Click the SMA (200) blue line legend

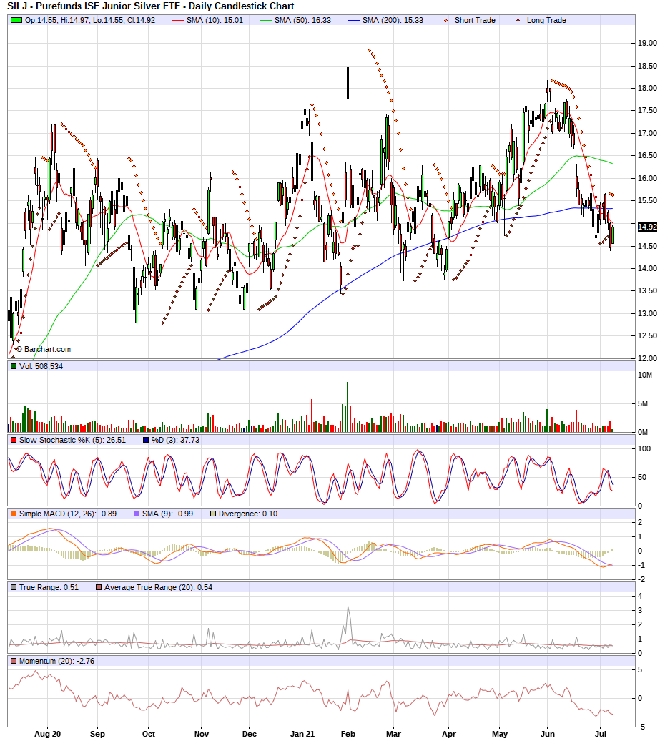click(354, 20)
